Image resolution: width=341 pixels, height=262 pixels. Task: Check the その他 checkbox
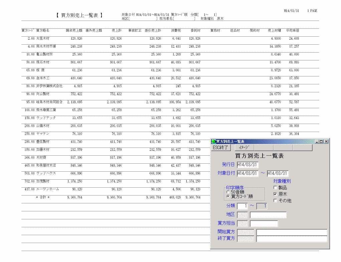coord(275,201)
